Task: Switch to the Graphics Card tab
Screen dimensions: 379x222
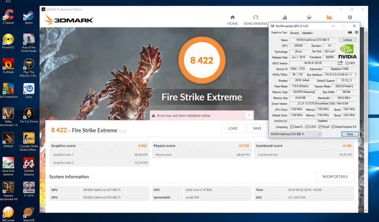Action: click(279, 33)
